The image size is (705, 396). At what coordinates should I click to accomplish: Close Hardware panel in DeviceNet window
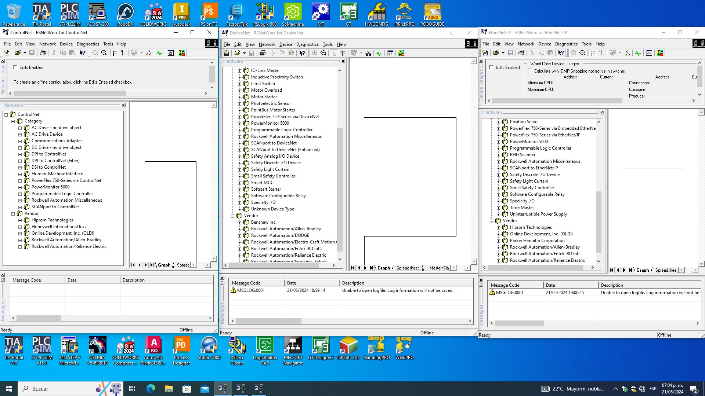point(343,61)
